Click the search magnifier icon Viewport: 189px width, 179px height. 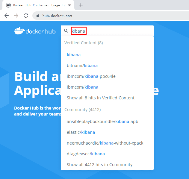tap(66, 31)
